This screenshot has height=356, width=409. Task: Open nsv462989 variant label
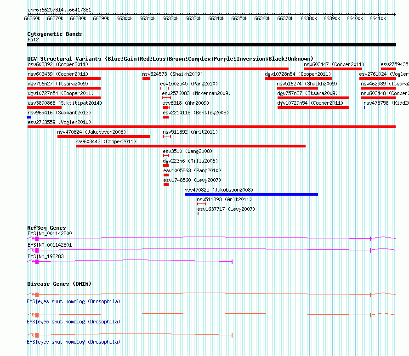click(385, 84)
